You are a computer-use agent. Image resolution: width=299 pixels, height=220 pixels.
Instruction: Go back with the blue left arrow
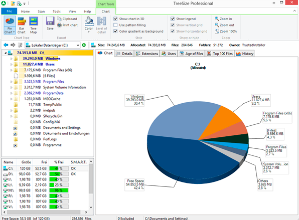(x=6, y=45)
